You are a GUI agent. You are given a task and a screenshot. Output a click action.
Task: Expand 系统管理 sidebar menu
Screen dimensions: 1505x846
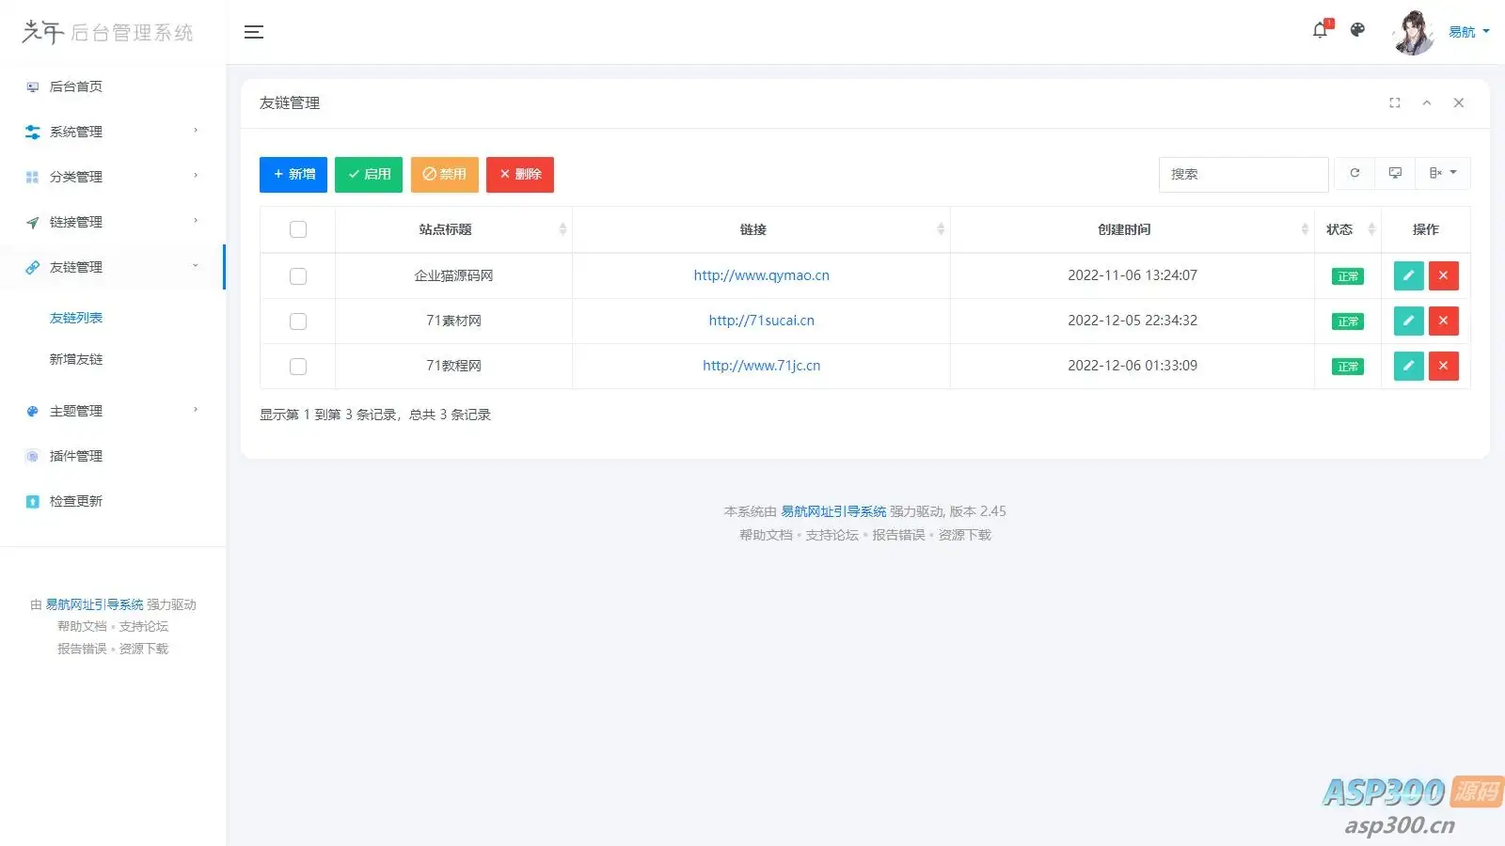(x=113, y=132)
